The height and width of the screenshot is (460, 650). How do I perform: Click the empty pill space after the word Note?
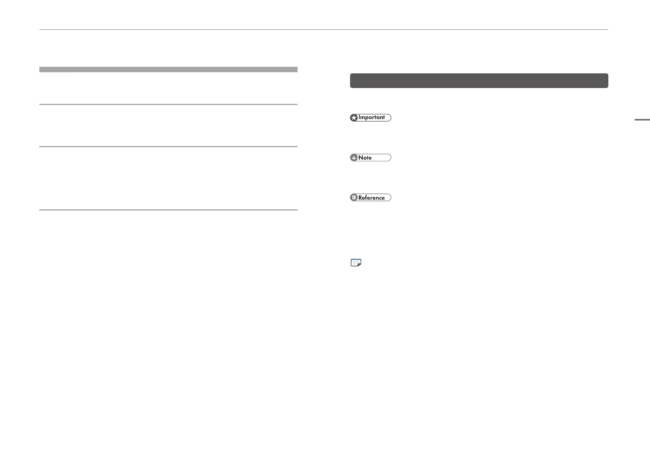click(381, 158)
